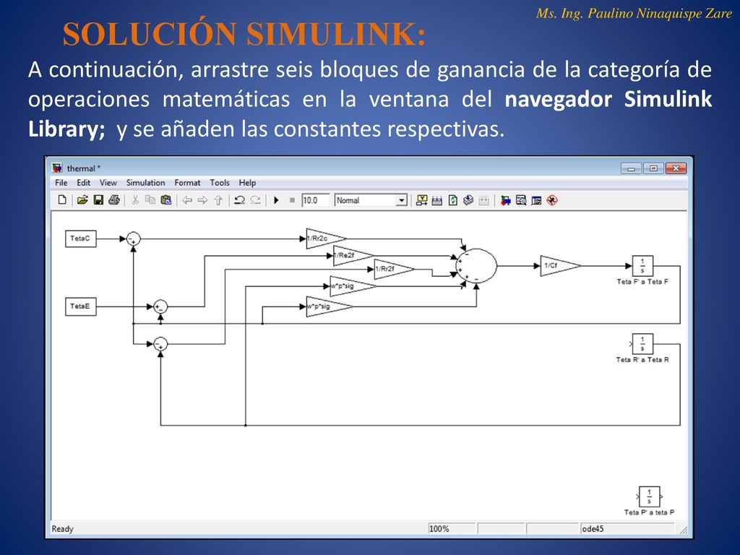Minimize the thermal window

tap(631, 168)
